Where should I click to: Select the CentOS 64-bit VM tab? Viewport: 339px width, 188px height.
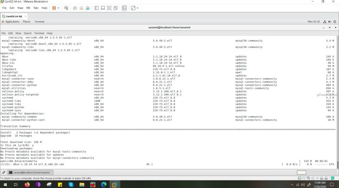pyautogui.click(x=14, y=16)
